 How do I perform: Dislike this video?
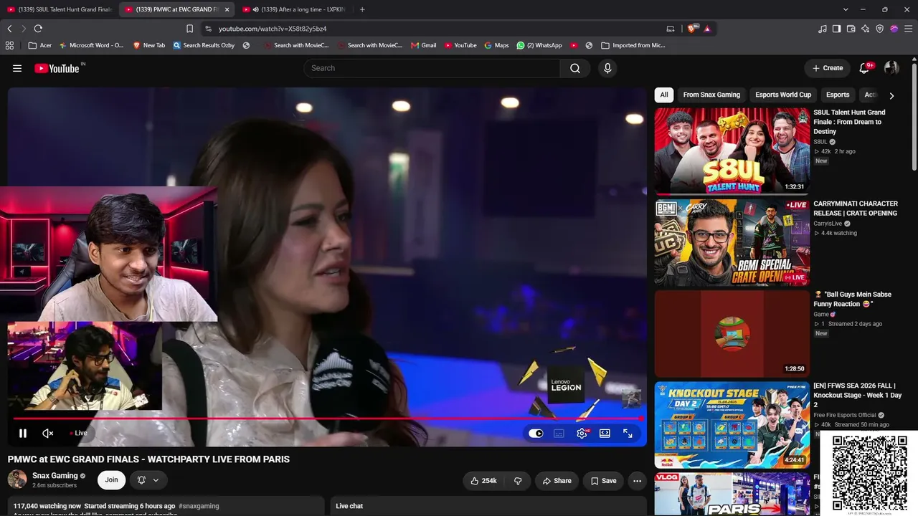pyautogui.click(x=518, y=481)
